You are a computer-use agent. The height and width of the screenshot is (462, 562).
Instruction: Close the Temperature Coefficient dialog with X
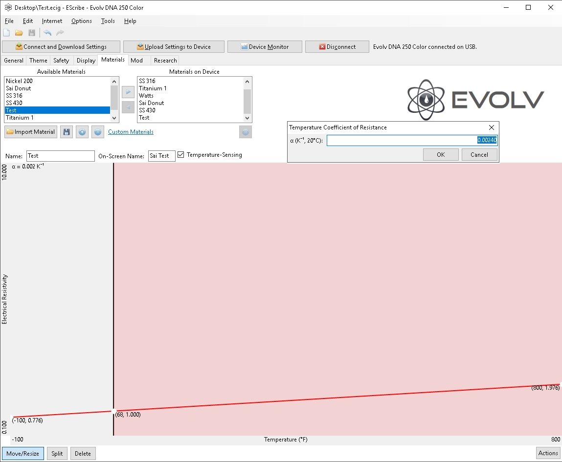click(492, 127)
